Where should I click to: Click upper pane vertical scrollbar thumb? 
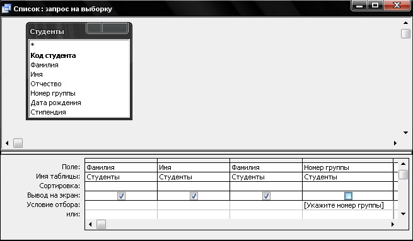point(405,33)
